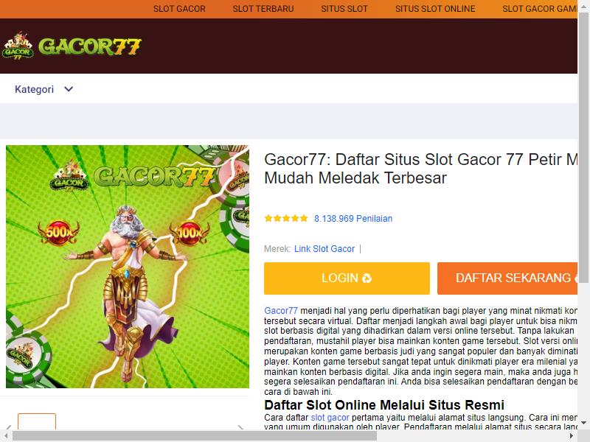Click the horizontal scrollbar thumb
This screenshot has width=590, height=442.
pos(195,436)
